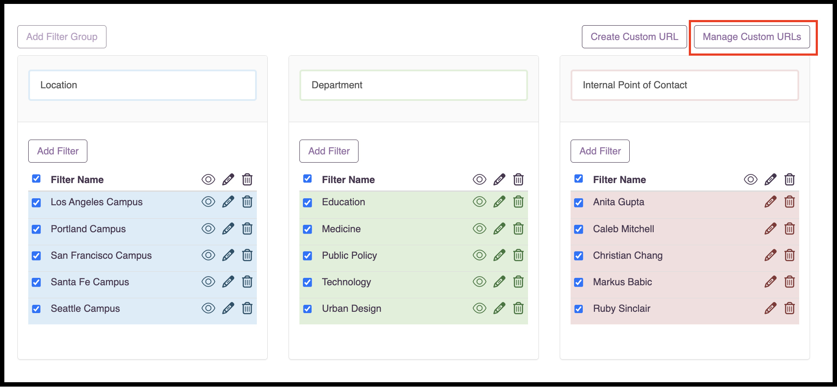Delete the Technology filter
The image size is (837, 387).
point(518,282)
